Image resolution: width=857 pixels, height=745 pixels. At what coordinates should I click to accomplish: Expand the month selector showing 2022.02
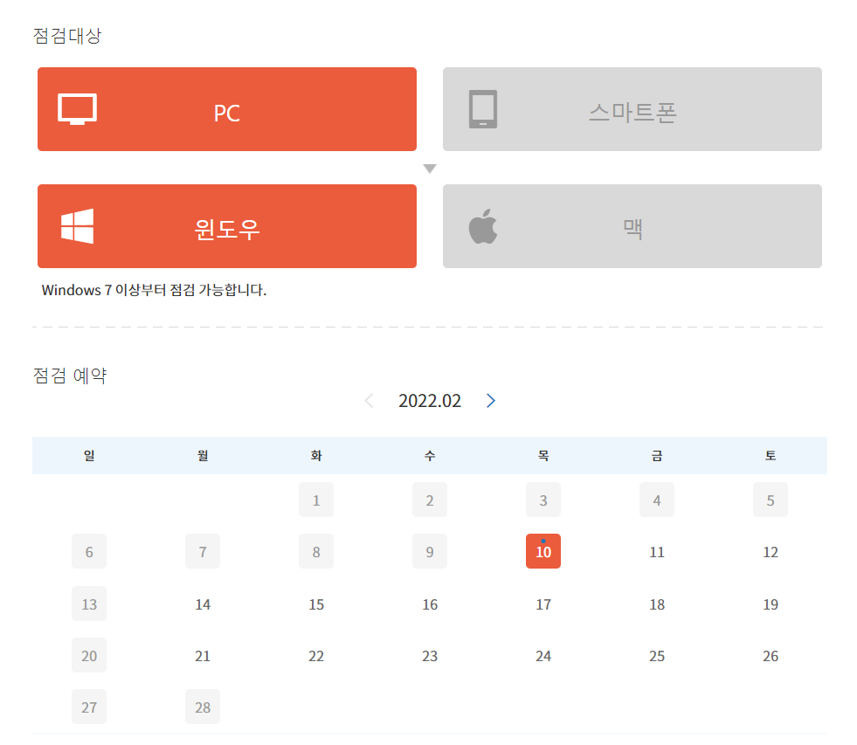pos(429,400)
